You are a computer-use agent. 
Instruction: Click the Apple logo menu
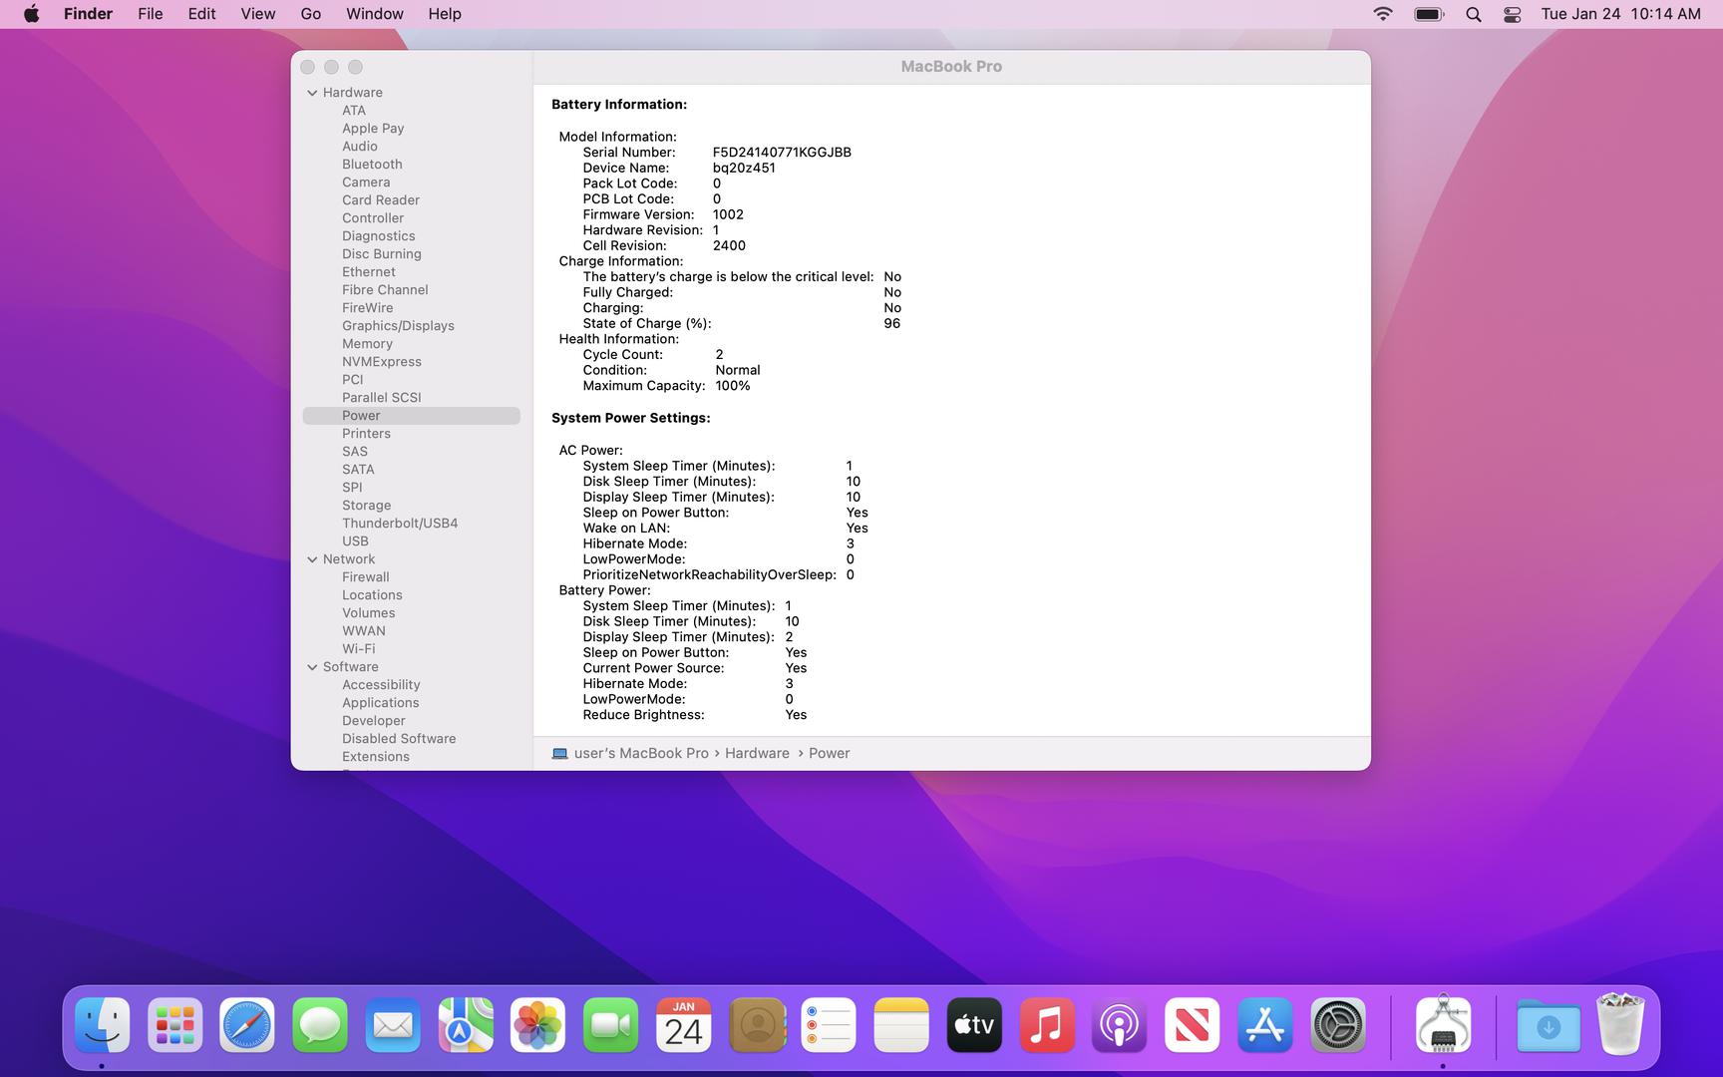[x=32, y=14]
